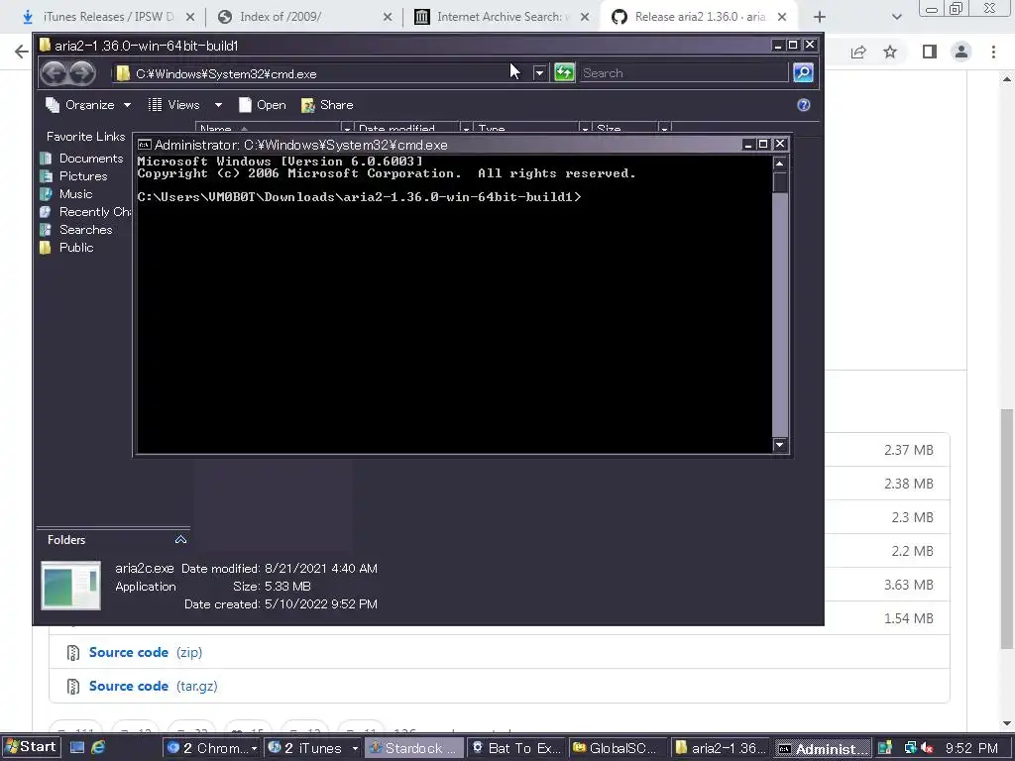The image size is (1015, 761).
Task: Open Documents in Favorite Links
Action: pos(81,158)
